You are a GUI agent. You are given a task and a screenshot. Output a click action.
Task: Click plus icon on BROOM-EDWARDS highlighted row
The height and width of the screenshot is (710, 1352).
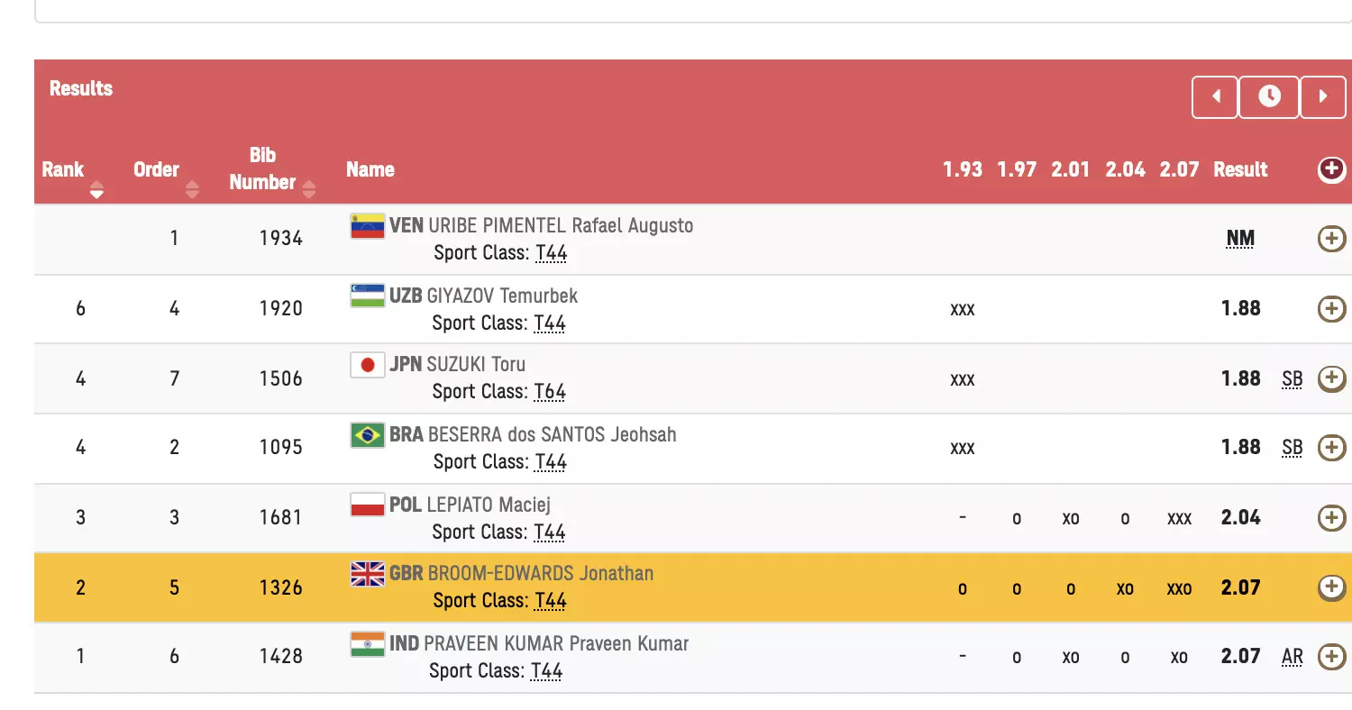point(1331,587)
